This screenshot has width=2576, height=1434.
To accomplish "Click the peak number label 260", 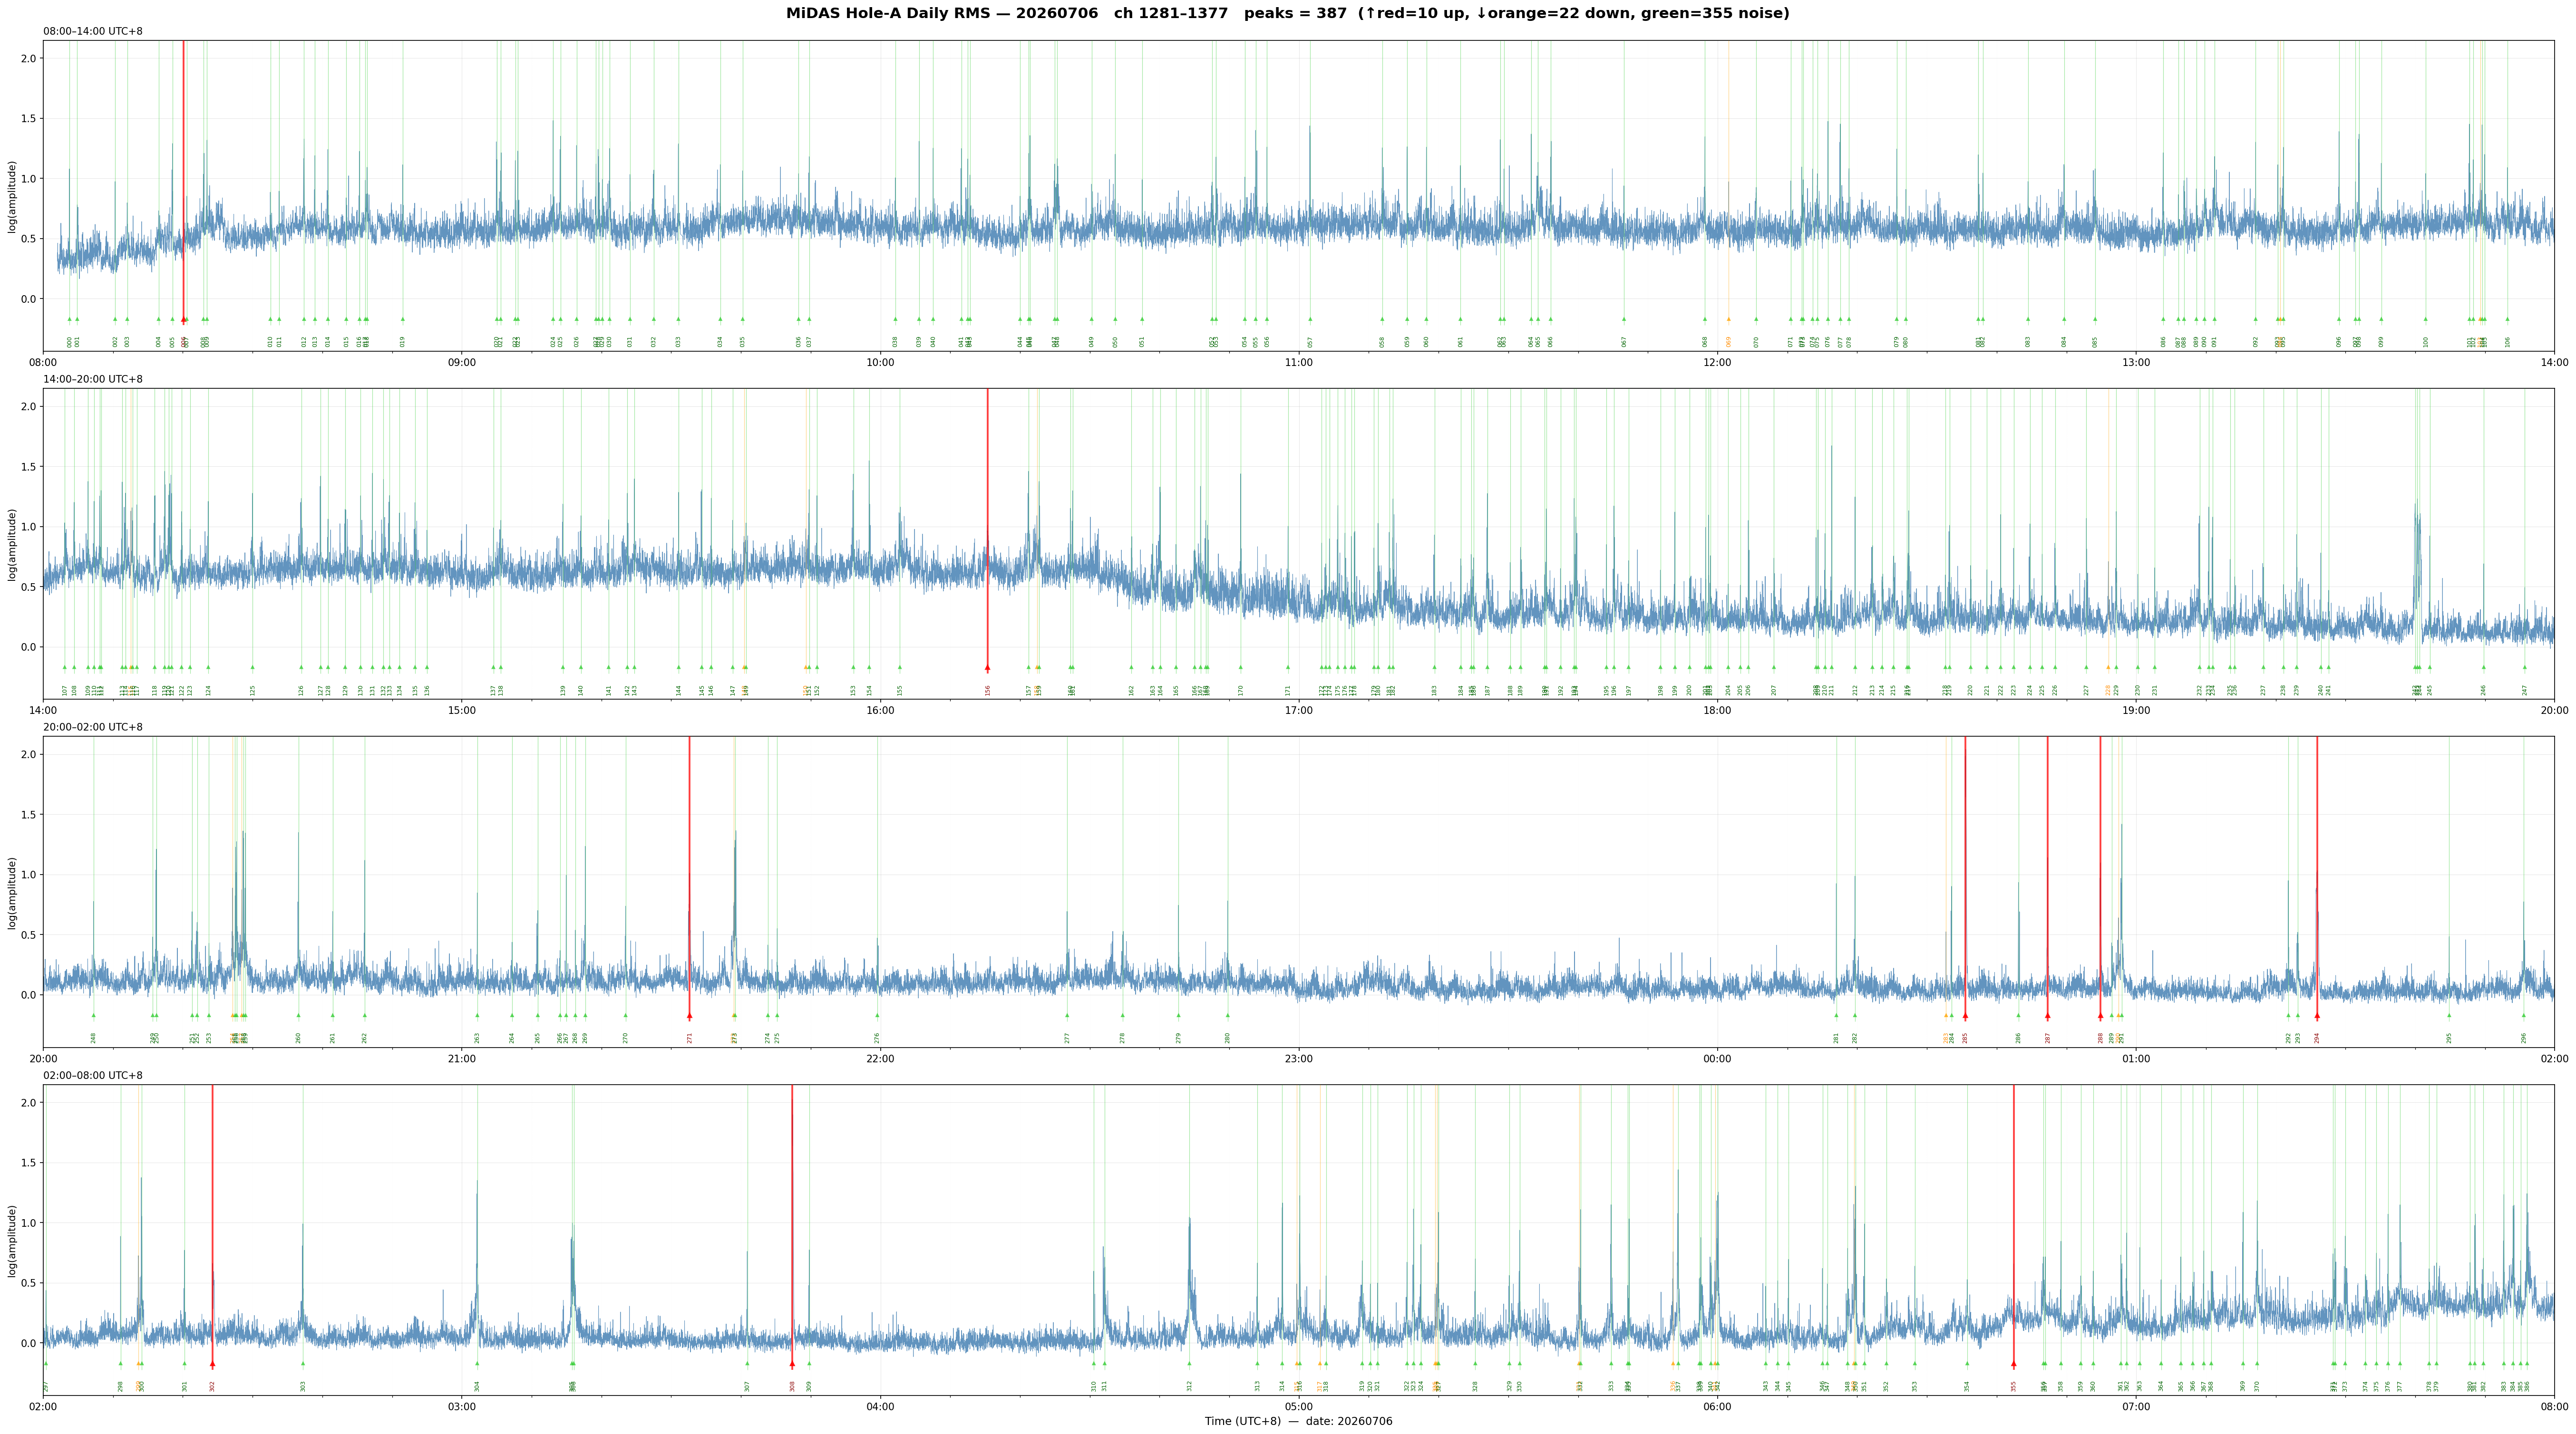I will (x=298, y=1038).
